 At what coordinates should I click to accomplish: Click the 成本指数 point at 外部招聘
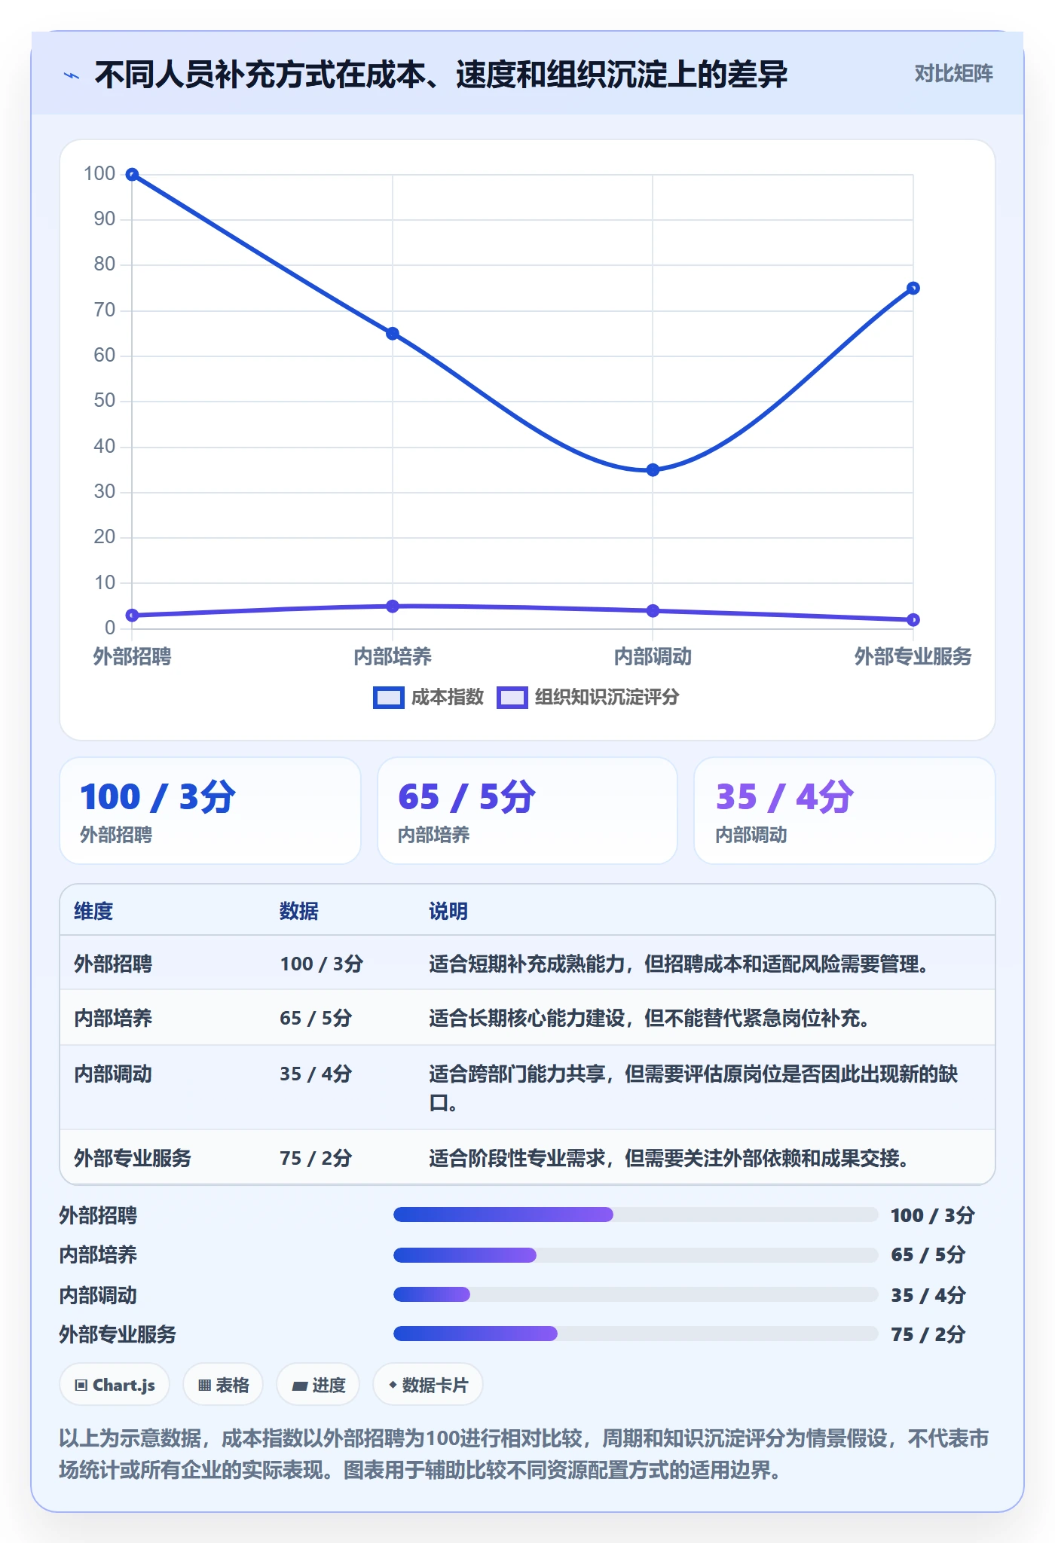tap(132, 175)
